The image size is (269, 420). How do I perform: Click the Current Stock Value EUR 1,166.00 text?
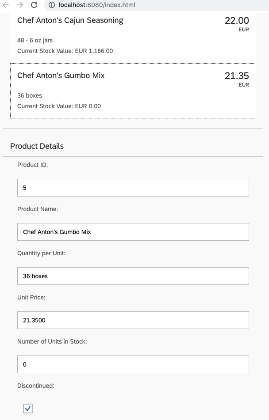pos(65,51)
